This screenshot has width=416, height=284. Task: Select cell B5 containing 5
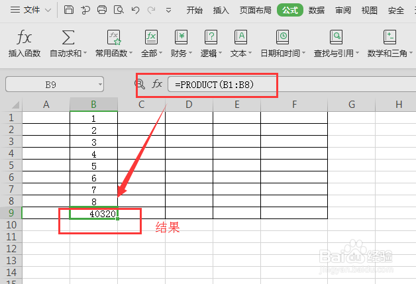(x=93, y=166)
